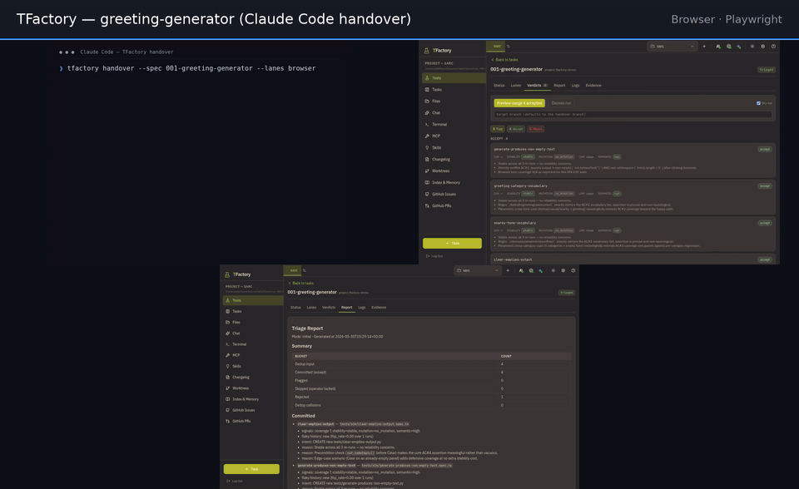Open the sarc project dropdown in the Report window

478,270
